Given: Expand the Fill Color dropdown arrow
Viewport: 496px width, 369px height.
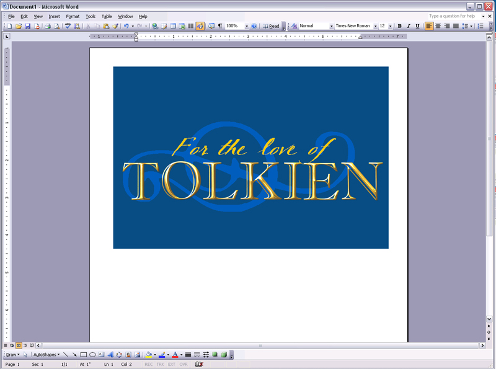Looking at the screenshot, I should pyautogui.click(x=154, y=355).
